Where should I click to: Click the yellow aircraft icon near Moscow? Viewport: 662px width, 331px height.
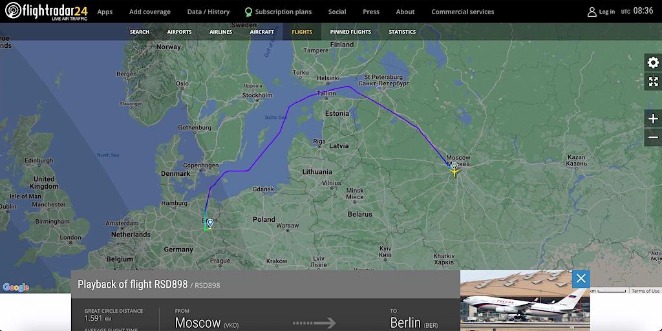[x=454, y=171]
